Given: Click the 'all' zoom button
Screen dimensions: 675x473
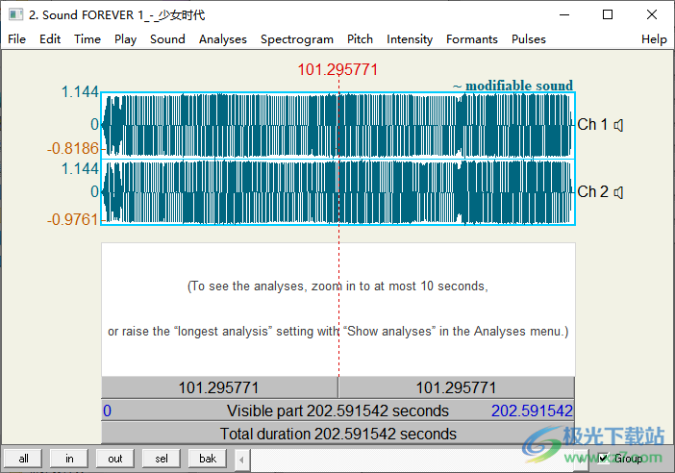Looking at the screenshot, I should point(23,459).
